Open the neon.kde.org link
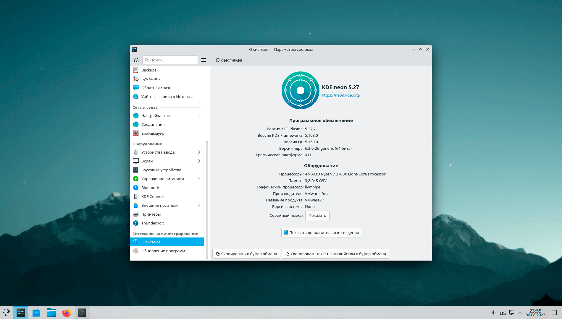Screen dimensions: 562x319 coord(341,95)
